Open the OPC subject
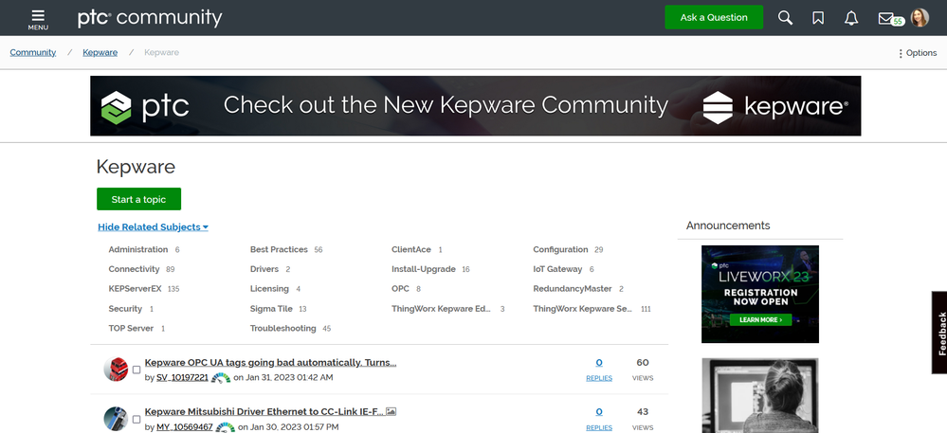This screenshot has height=433, width=947. pyautogui.click(x=400, y=289)
